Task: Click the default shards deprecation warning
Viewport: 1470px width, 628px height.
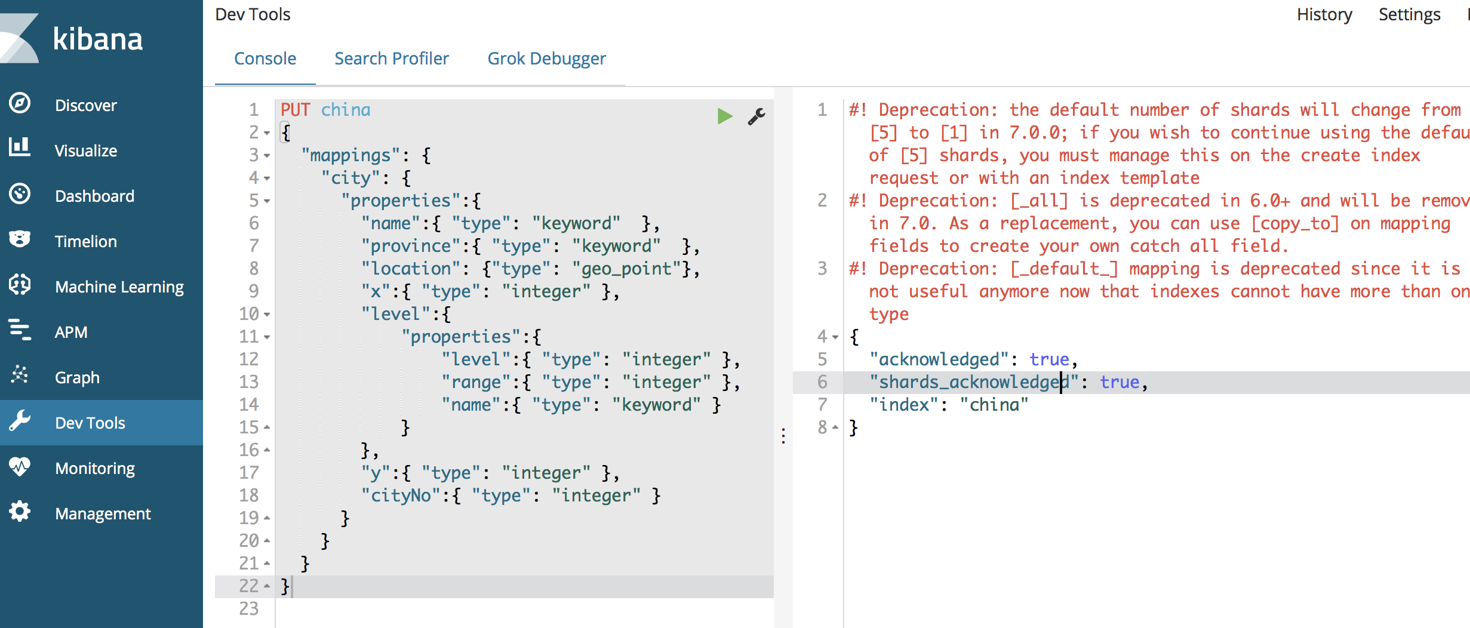Action: click(x=1159, y=144)
